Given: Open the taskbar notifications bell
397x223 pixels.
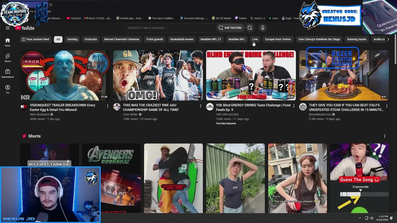Looking at the screenshot, I should pyautogui.click(x=391, y=218).
